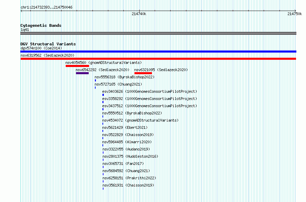Image resolution: width=306 pixels, height=202 pixels.
Task: Open nsv5727165 (Chuang2021) variant
Action: click(x=118, y=84)
